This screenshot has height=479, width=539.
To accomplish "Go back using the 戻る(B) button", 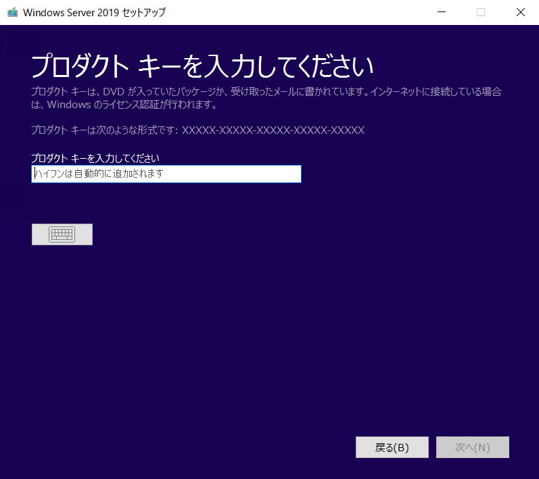I will click(392, 447).
